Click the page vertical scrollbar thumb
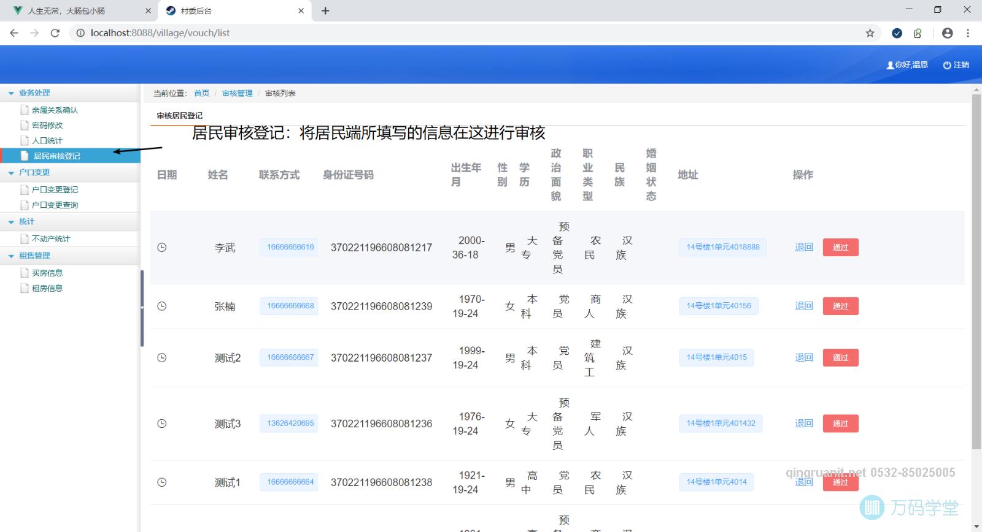The width and height of the screenshot is (982, 532). pos(976,272)
